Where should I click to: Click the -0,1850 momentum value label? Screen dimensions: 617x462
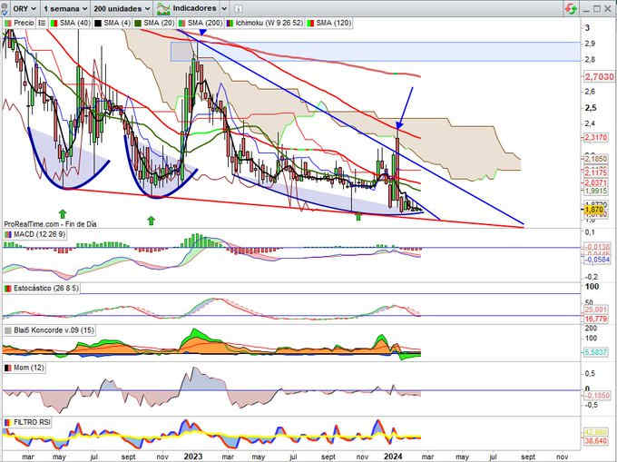[x=597, y=396]
